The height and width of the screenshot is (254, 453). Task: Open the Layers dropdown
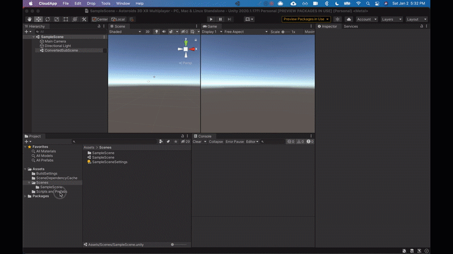click(391, 19)
